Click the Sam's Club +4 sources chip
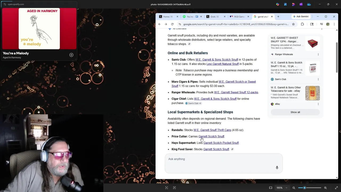This screenshot has width=341, height=192. click(193, 103)
